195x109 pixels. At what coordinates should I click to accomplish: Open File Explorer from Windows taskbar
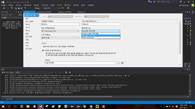click(x=28, y=106)
